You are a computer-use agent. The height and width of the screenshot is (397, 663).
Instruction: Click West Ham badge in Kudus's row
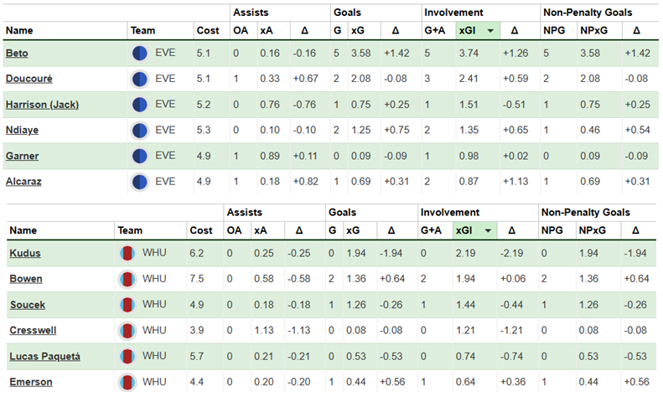pos(128,252)
